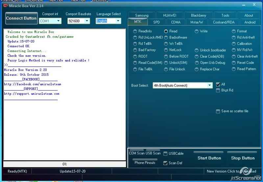The width and height of the screenshot is (263, 182).
Task: Open the Comport Baudrate 921600 dropdown
Action: tap(79, 21)
